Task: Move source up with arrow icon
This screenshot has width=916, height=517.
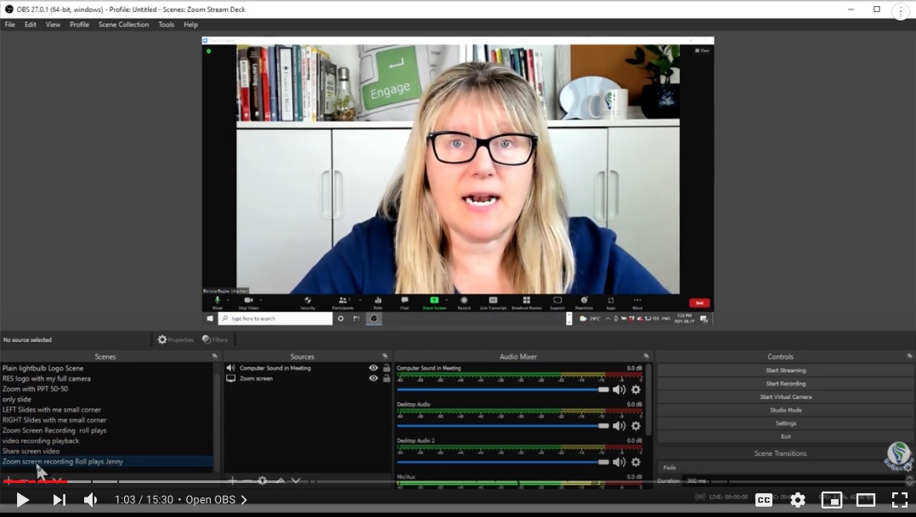Action: click(280, 480)
